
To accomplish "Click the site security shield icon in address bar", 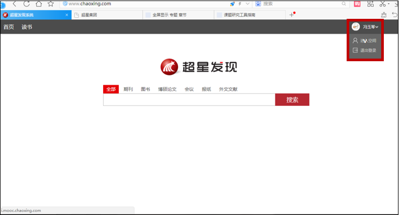I will 65,4.
